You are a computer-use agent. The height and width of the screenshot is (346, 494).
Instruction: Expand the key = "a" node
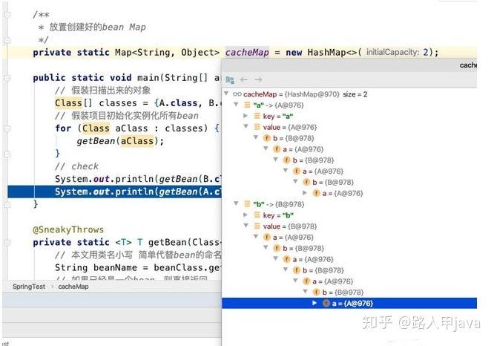246,116
